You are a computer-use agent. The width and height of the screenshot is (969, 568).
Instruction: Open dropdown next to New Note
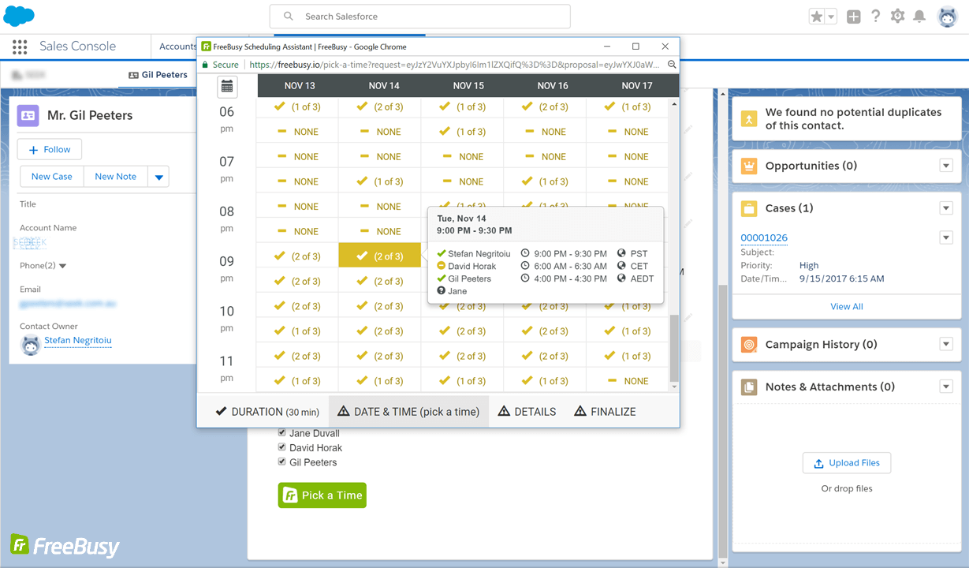(159, 177)
